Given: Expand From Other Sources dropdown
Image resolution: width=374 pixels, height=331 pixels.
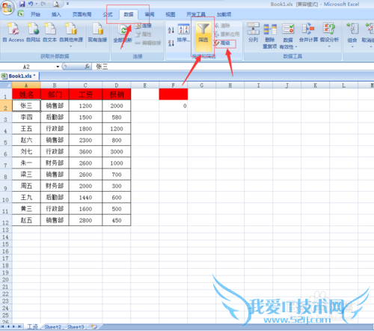Looking at the screenshot, I should (x=71, y=46).
